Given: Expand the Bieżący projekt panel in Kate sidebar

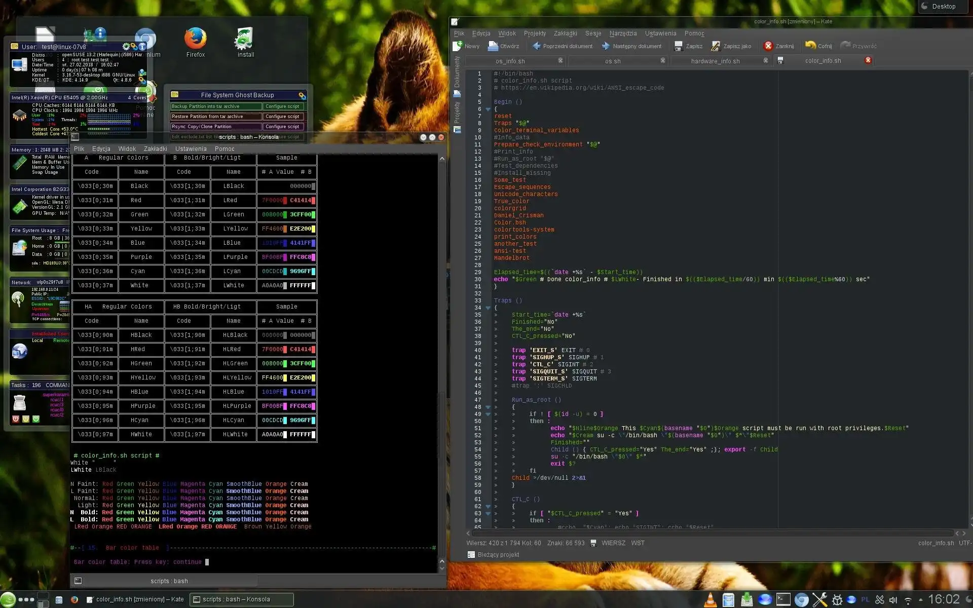Looking at the screenshot, I should (x=498, y=554).
